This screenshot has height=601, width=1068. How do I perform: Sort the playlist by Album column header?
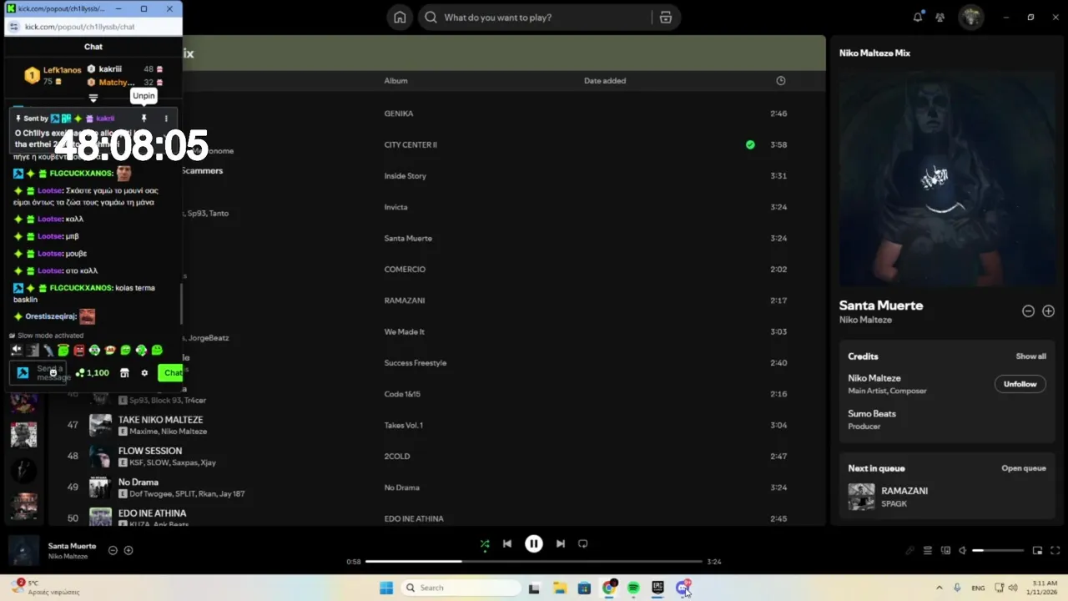coord(395,81)
